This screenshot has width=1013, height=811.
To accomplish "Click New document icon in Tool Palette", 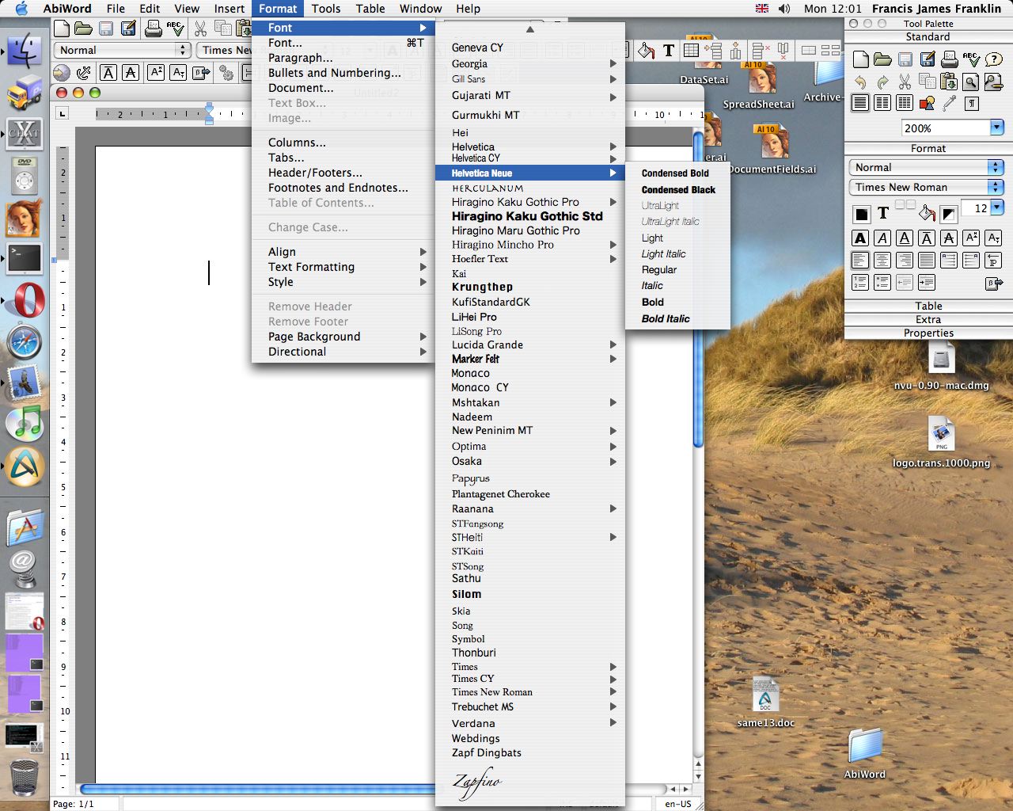I will [860, 59].
